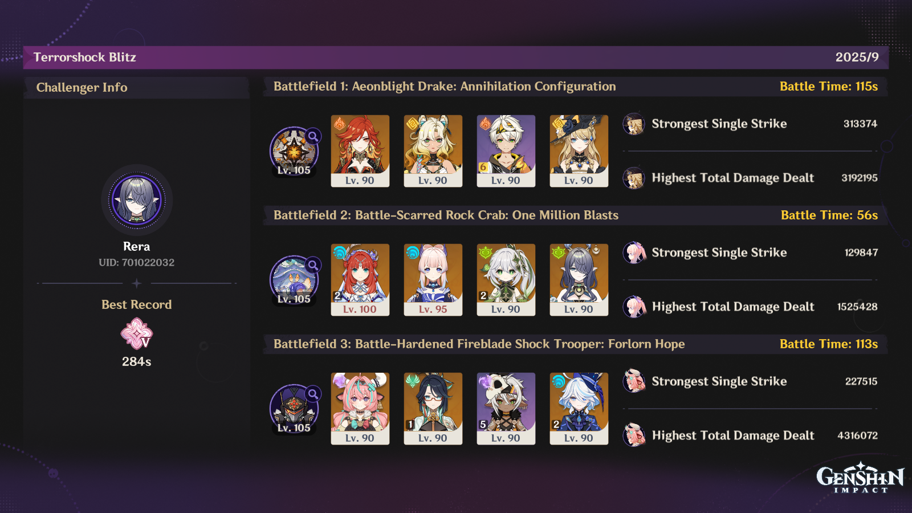Click Rera's profile avatar
912x513 pixels.
tap(137, 200)
